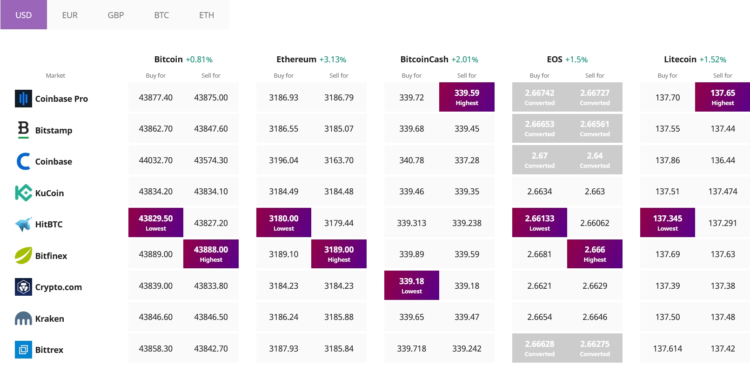Click Crypto.com EOS sell price 2.6629
This screenshot has height=365, width=750.
click(595, 285)
